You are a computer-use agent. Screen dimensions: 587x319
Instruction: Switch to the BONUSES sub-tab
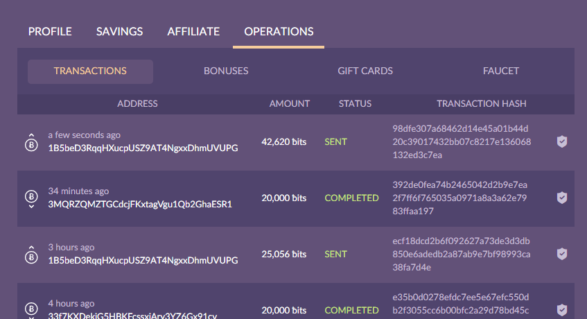(226, 71)
